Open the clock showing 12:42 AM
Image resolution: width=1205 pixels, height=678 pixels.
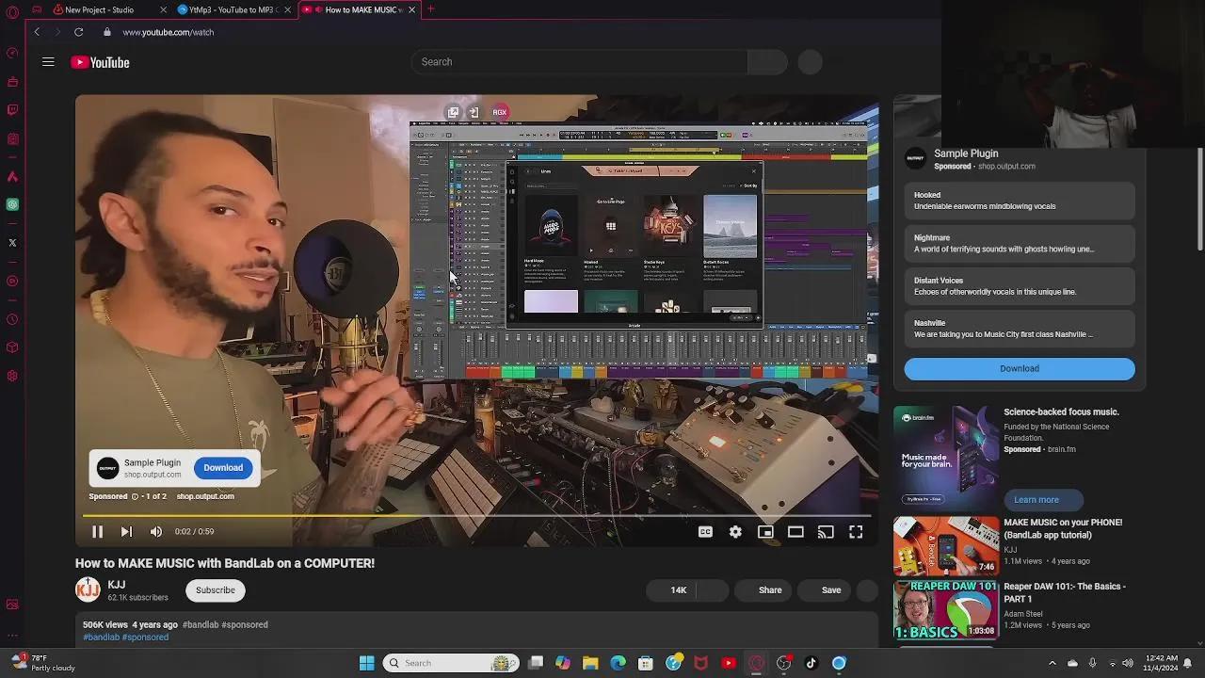pos(1161,663)
